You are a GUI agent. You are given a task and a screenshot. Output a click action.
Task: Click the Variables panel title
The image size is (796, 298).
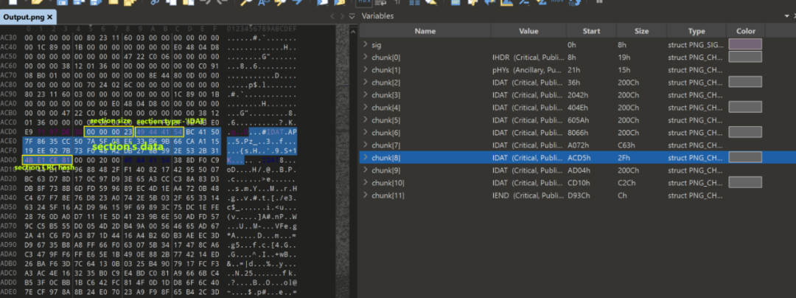pyautogui.click(x=377, y=16)
